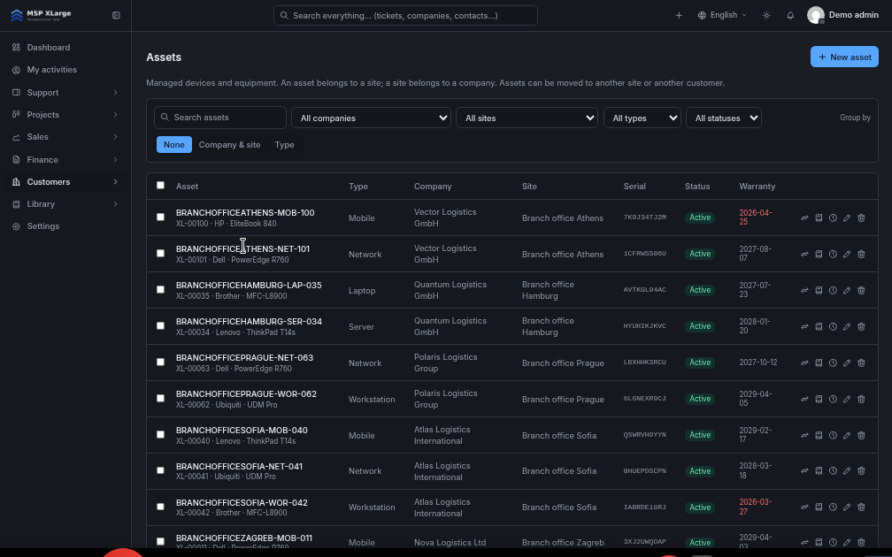Check the BRANCHOFFICESOFIA-MOB-040 row checkbox
The width and height of the screenshot is (892, 557).
point(160,435)
